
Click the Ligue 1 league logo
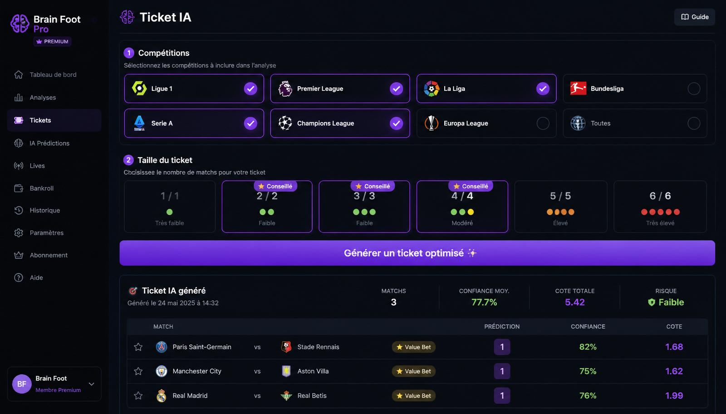(139, 88)
